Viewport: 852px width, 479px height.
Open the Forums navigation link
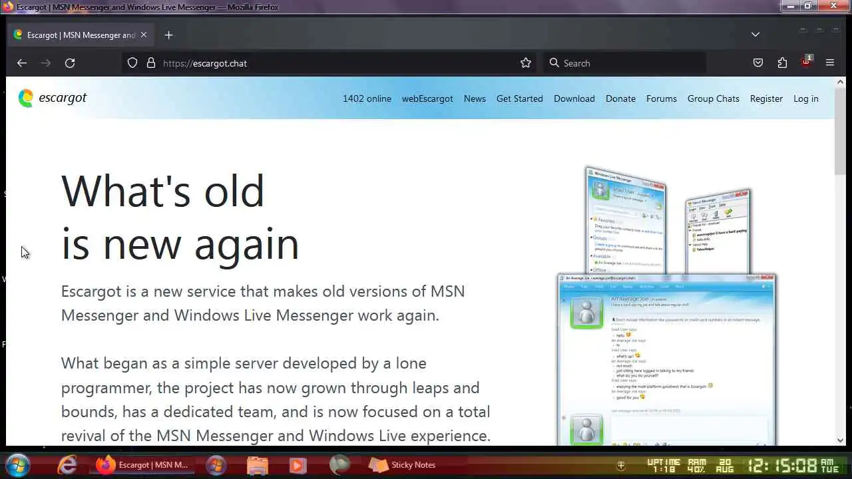click(x=662, y=98)
